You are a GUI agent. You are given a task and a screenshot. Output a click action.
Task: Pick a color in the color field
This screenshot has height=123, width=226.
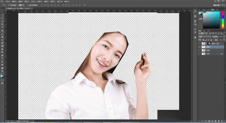pos(211,20)
